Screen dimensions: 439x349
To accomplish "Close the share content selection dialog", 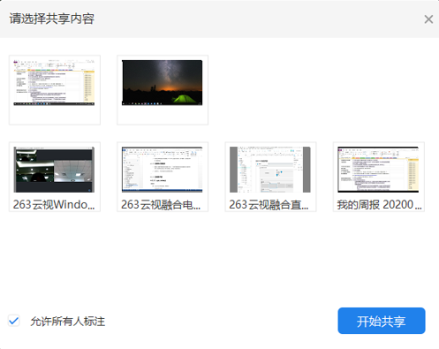I will 428,19.
